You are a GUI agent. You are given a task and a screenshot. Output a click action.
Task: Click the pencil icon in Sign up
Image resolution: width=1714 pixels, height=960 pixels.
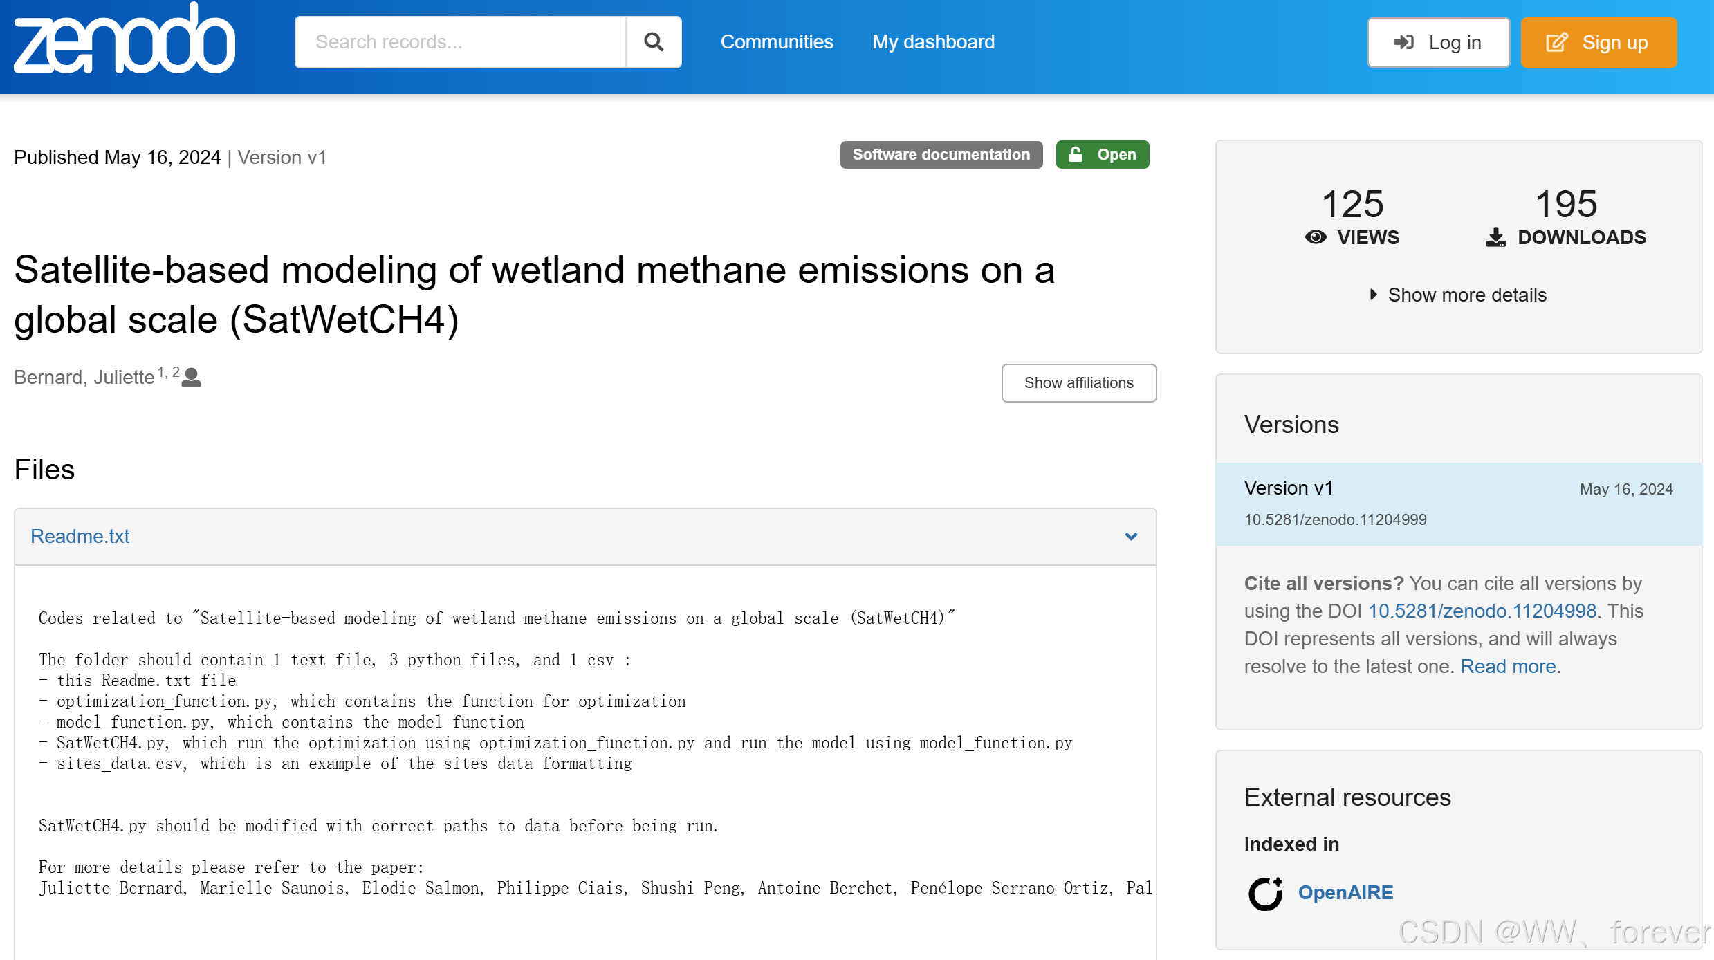(x=1557, y=42)
